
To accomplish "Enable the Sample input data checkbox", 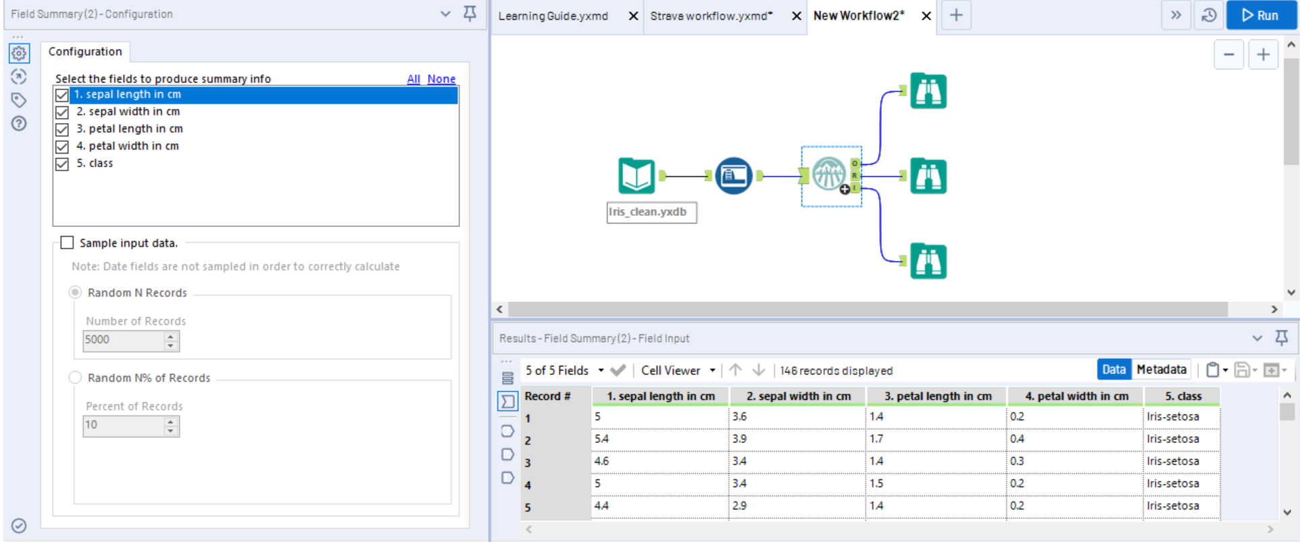I will point(67,243).
